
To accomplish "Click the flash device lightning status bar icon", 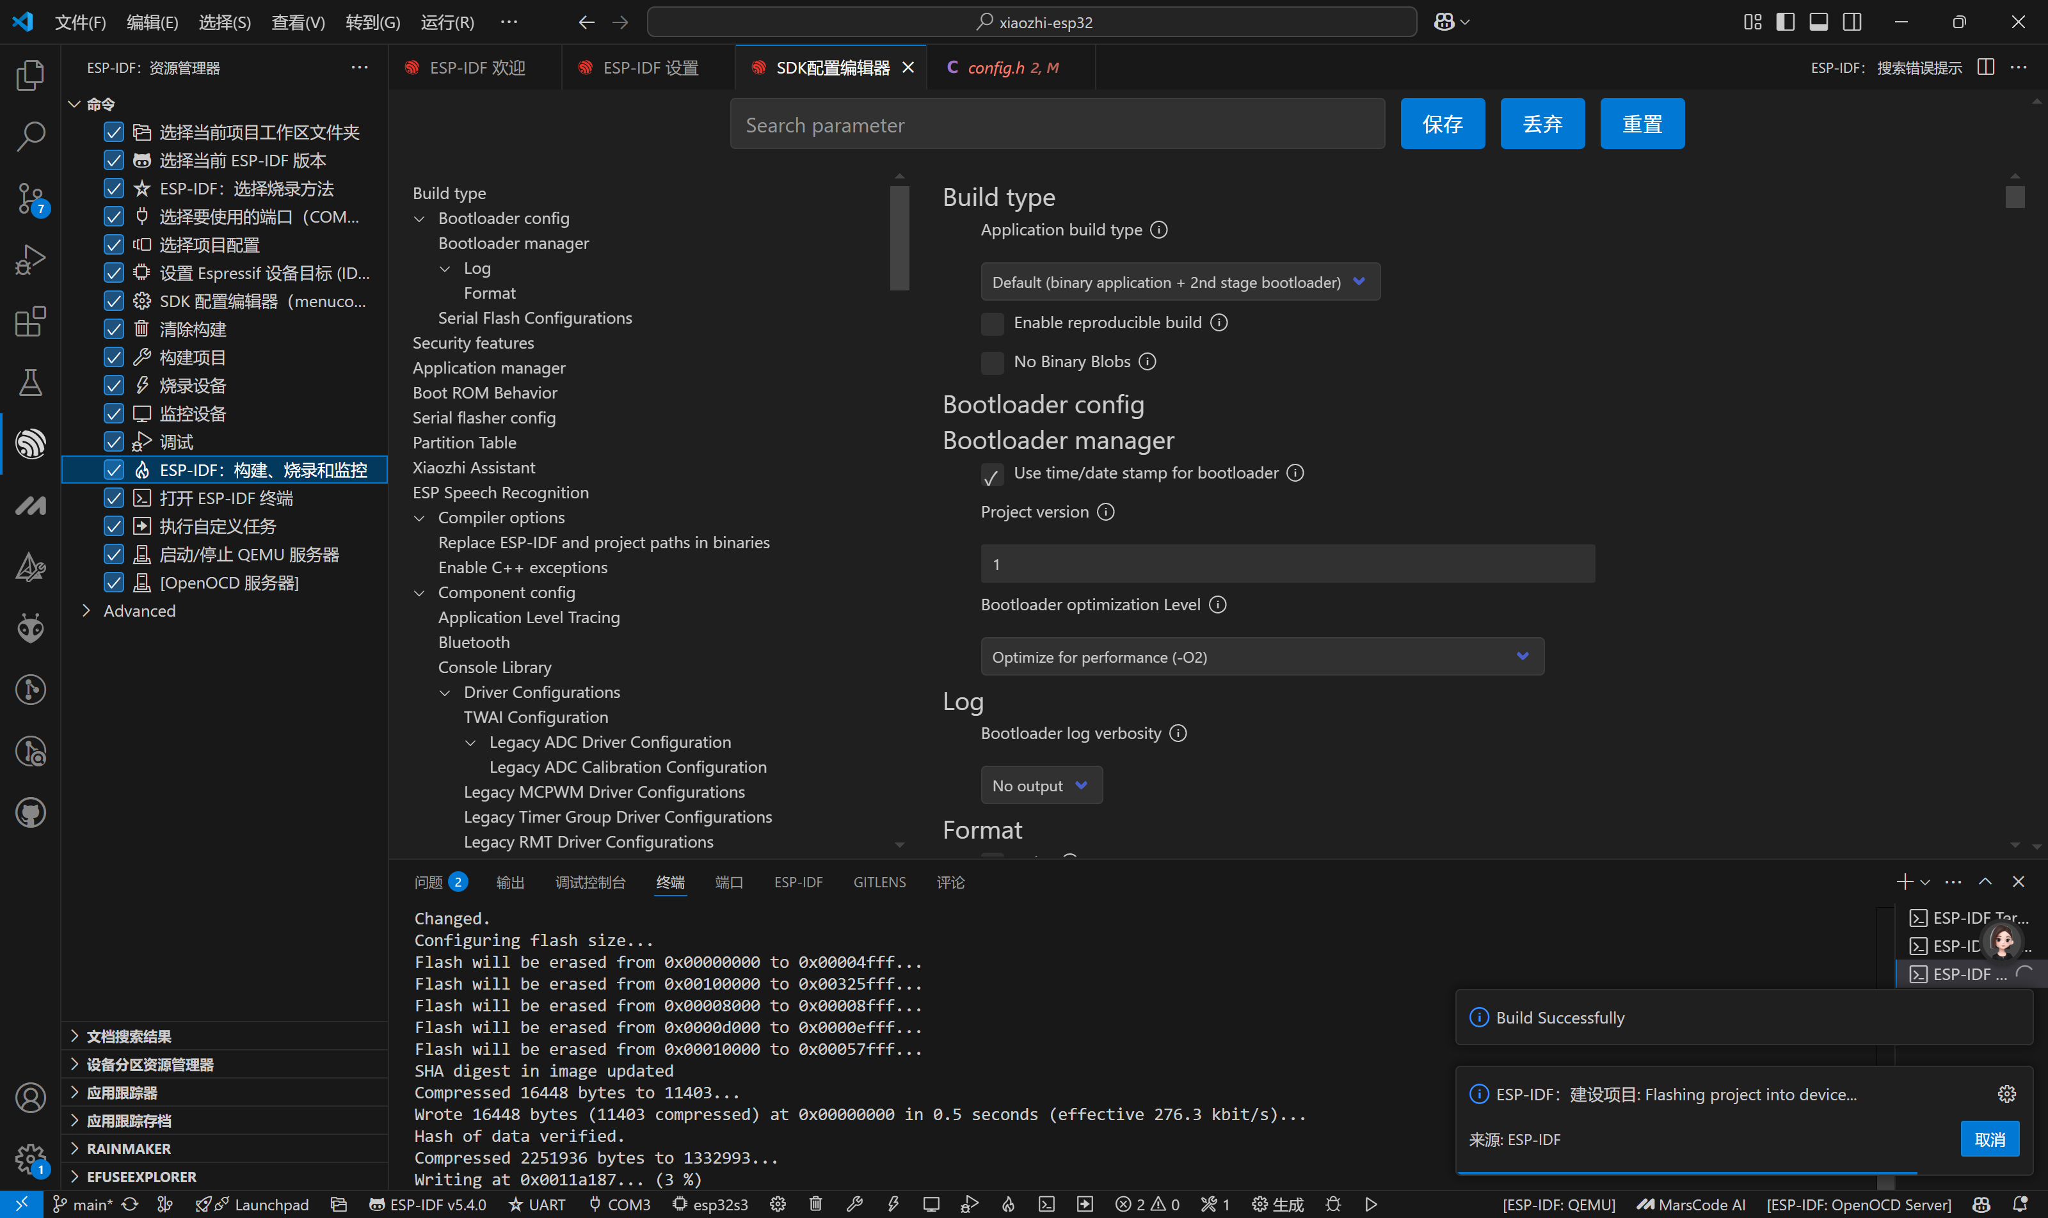I will click(x=893, y=1204).
